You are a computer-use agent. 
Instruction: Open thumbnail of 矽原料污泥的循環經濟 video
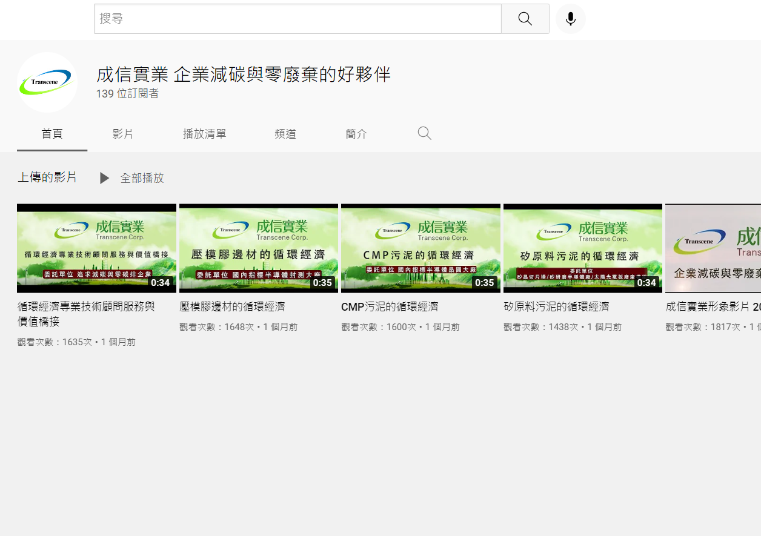[x=583, y=248]
